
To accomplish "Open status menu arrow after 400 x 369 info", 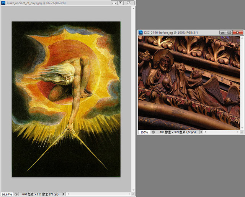I will (201, 132).
